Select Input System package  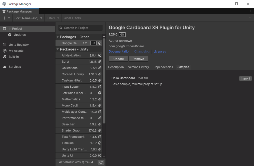pyautogui.click(x=79, y=87)
